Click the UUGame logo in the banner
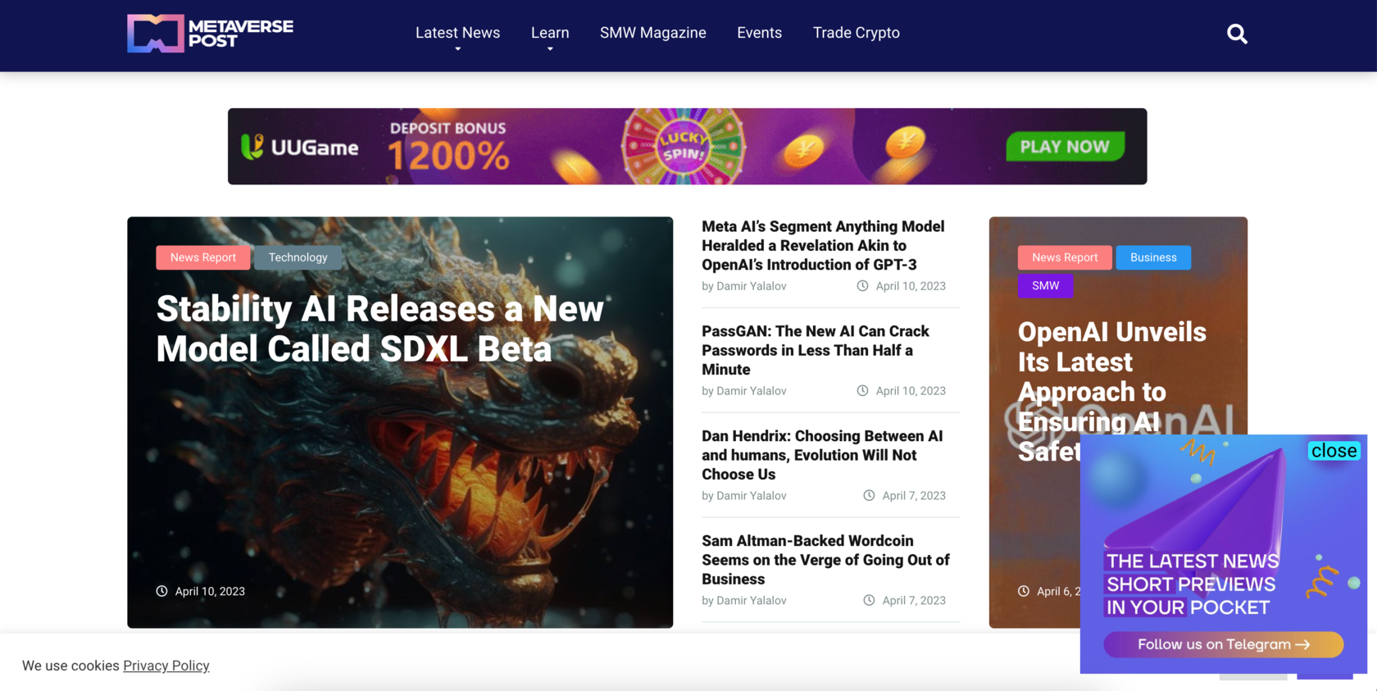This screenshot has width=1377, height=691. pos(300,147)
